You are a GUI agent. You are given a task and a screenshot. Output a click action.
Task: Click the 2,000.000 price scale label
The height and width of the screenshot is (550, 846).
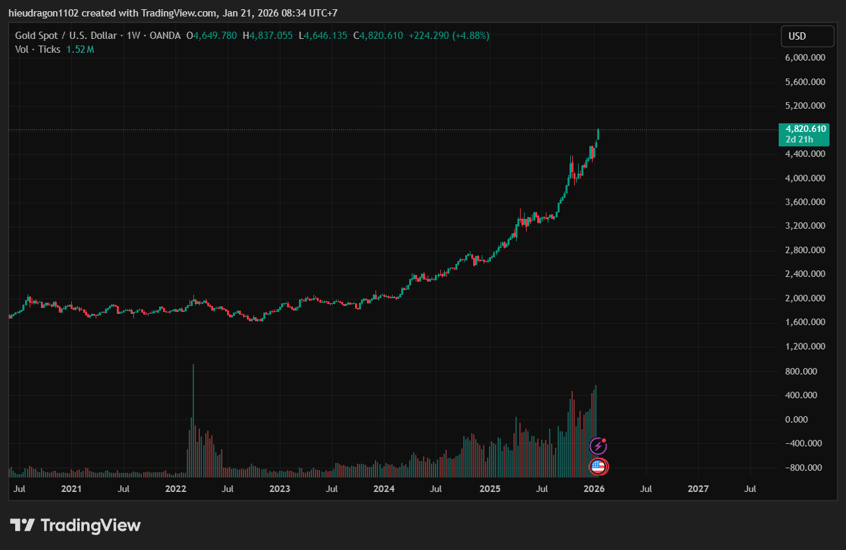point(804,298)
